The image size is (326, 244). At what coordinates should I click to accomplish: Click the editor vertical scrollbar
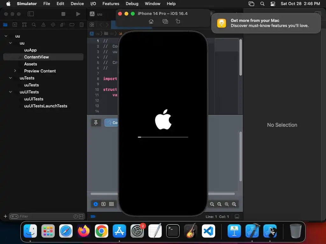pyautogui.click(x=241, y=58)
